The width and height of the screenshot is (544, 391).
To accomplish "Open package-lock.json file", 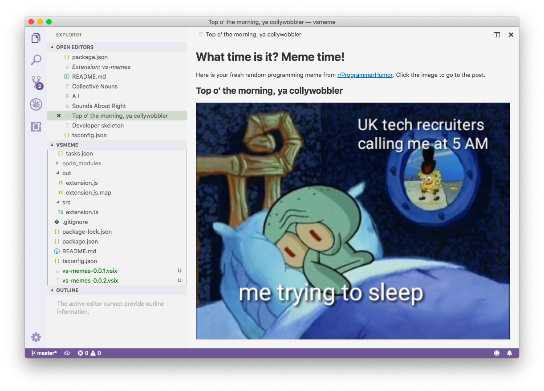I will tap(117, 231).
